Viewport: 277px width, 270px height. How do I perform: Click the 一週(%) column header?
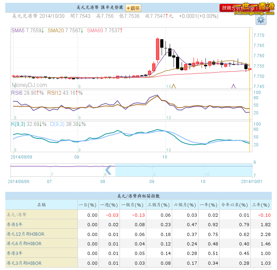coord(109,205)
